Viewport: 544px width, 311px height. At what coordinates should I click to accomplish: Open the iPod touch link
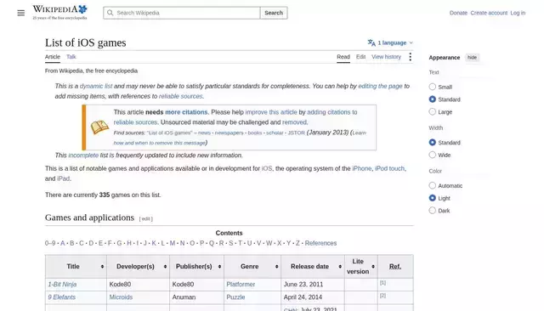[389, 168]
